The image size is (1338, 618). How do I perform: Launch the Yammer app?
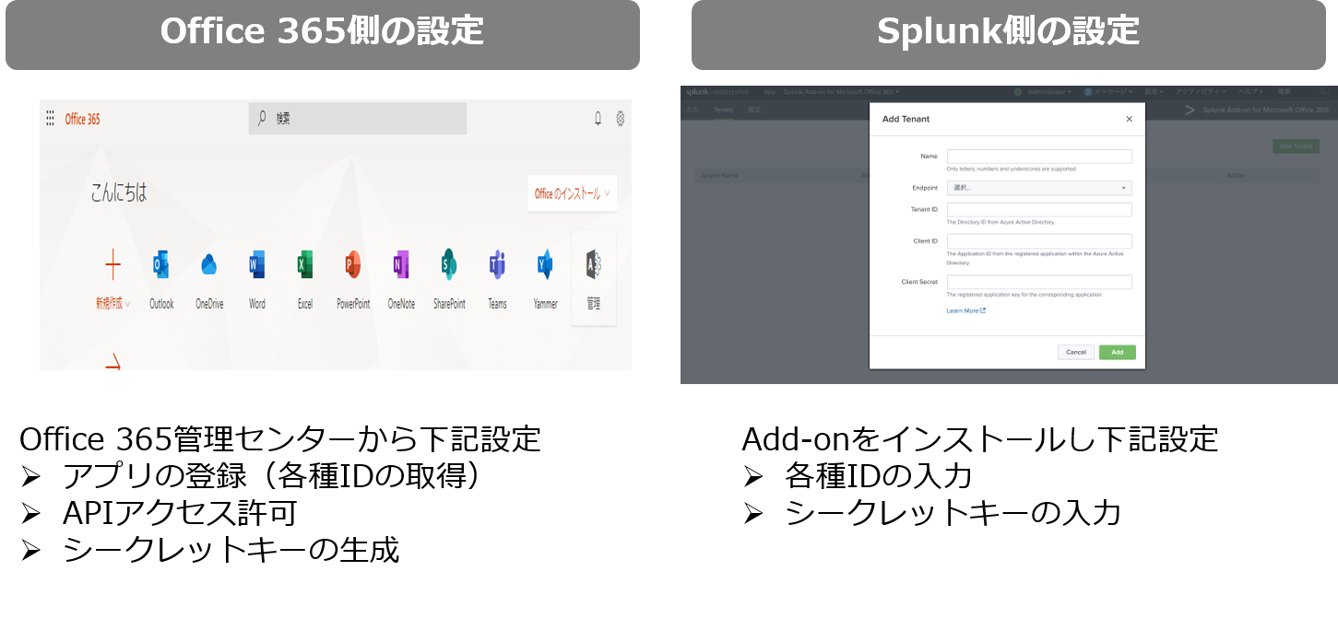[545, 281]
